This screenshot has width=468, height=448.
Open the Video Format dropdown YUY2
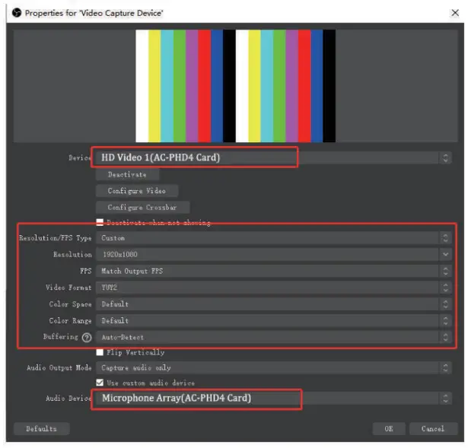274,288
